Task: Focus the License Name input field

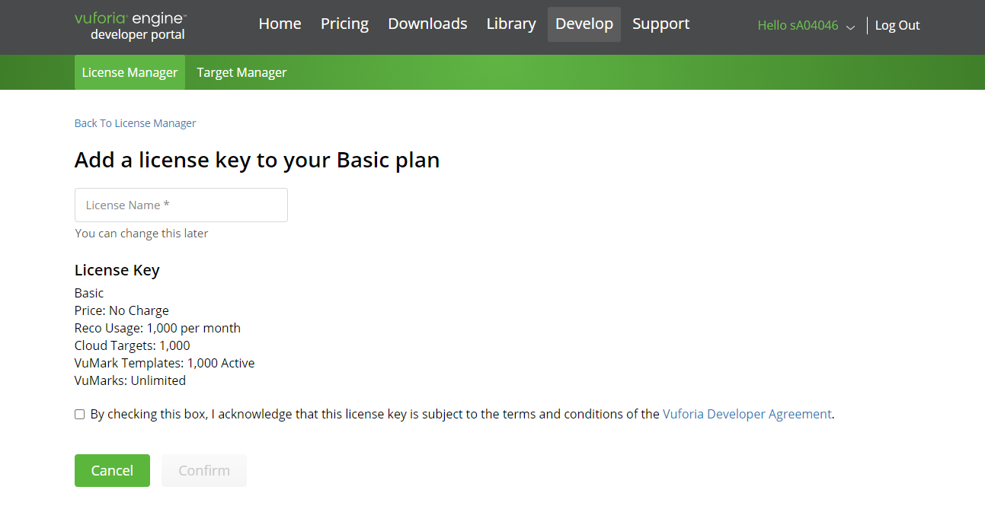Action: click(181, 205)
